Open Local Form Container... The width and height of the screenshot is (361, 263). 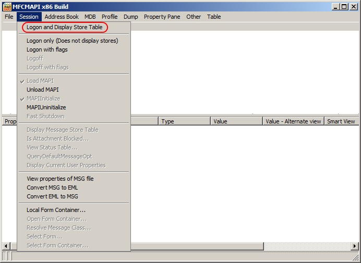[74, 210]
